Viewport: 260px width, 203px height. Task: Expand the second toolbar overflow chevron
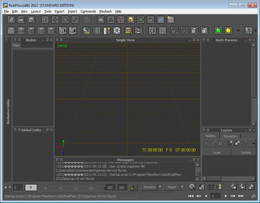click(238, 31)
